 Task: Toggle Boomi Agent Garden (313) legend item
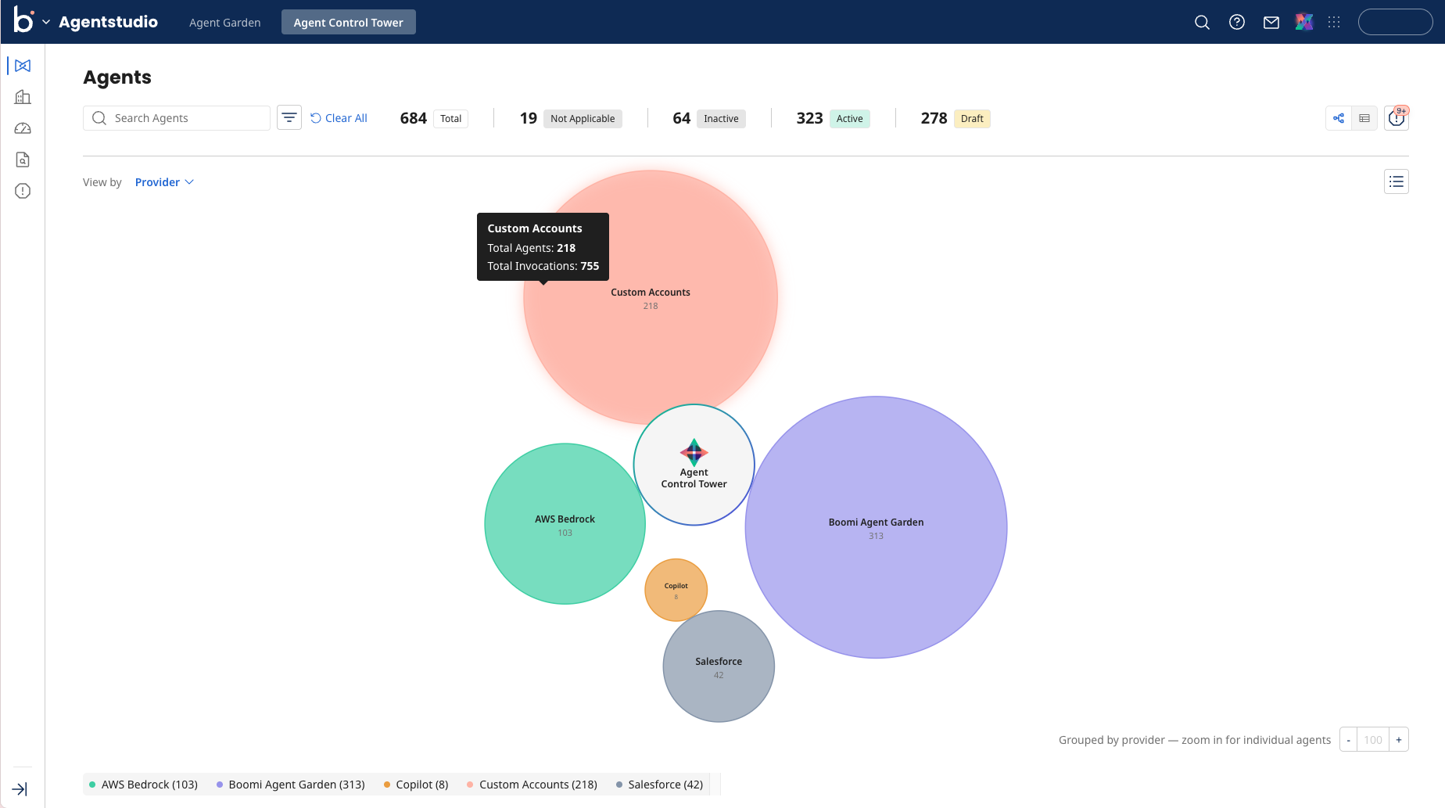[x=291, y=785]
